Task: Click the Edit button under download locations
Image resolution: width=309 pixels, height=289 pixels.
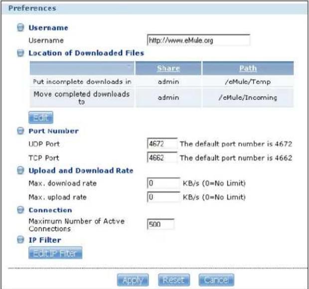Action: click(41, 117)
